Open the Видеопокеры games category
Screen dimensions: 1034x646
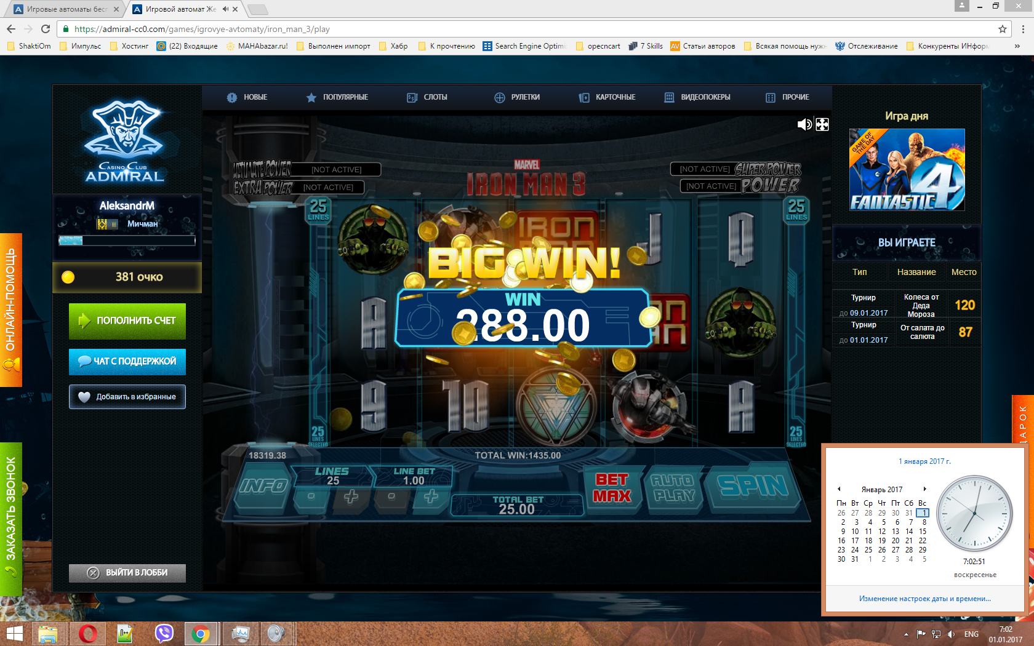pyautogui.click(x=697, y=97)
